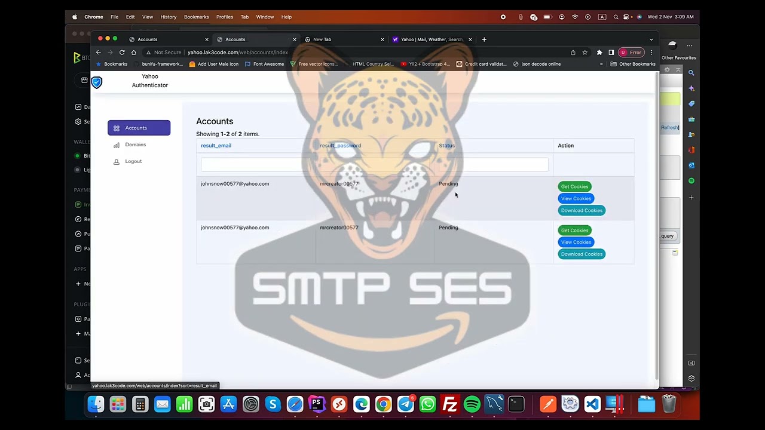765x430 pixels.
Task: Expand the bookmarks bar overflow chevron
Action: [601, 64]
